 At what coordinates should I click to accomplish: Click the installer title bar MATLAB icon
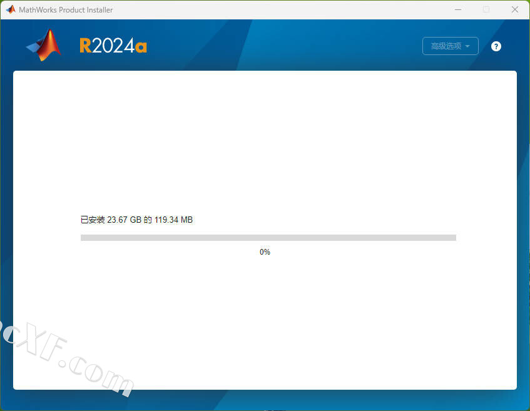11,9
